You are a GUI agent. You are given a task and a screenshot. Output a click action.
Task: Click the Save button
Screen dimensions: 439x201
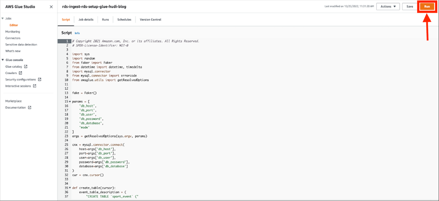point(410,6)
